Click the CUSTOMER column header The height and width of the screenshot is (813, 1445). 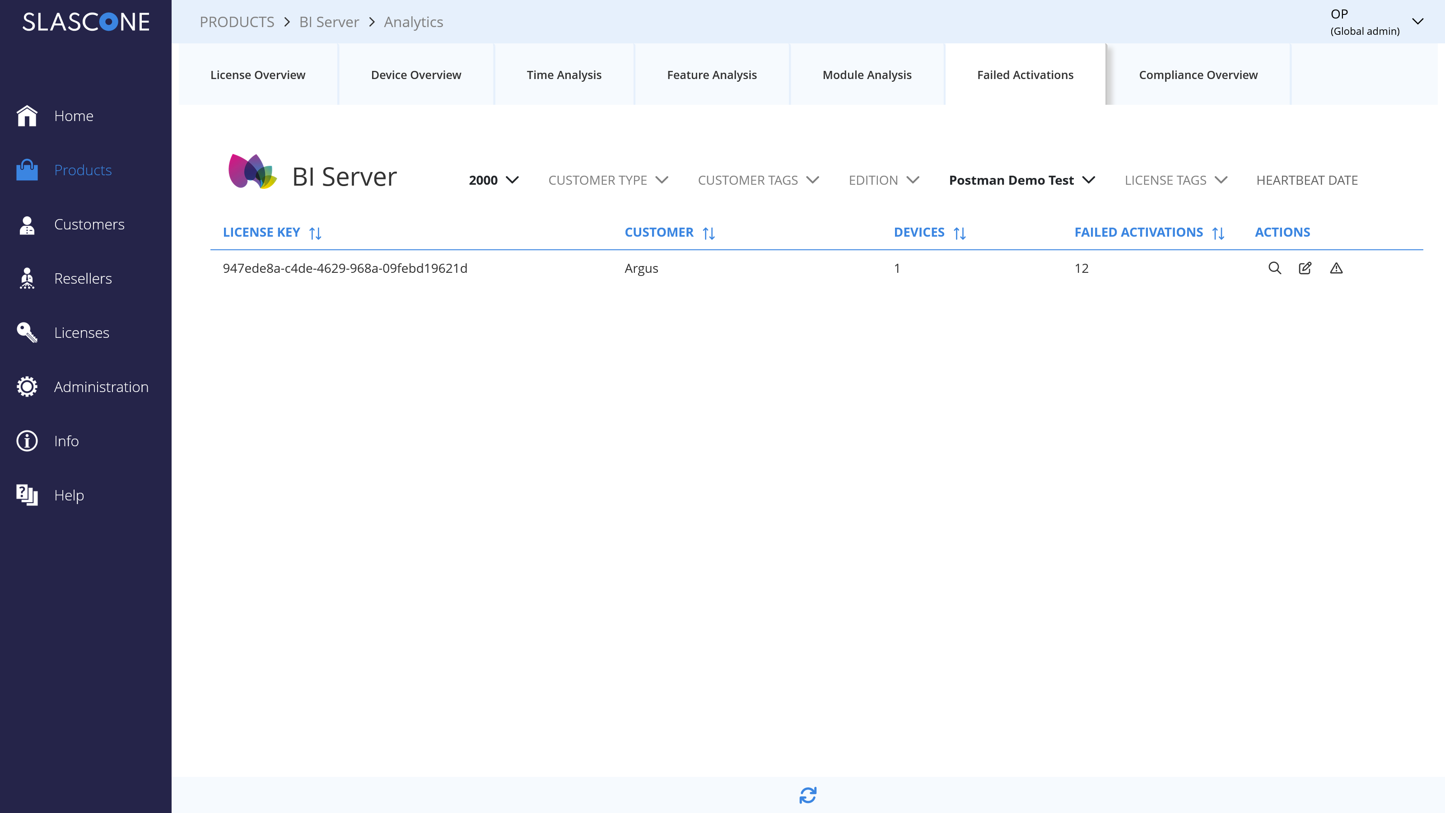tap(659, 232)
